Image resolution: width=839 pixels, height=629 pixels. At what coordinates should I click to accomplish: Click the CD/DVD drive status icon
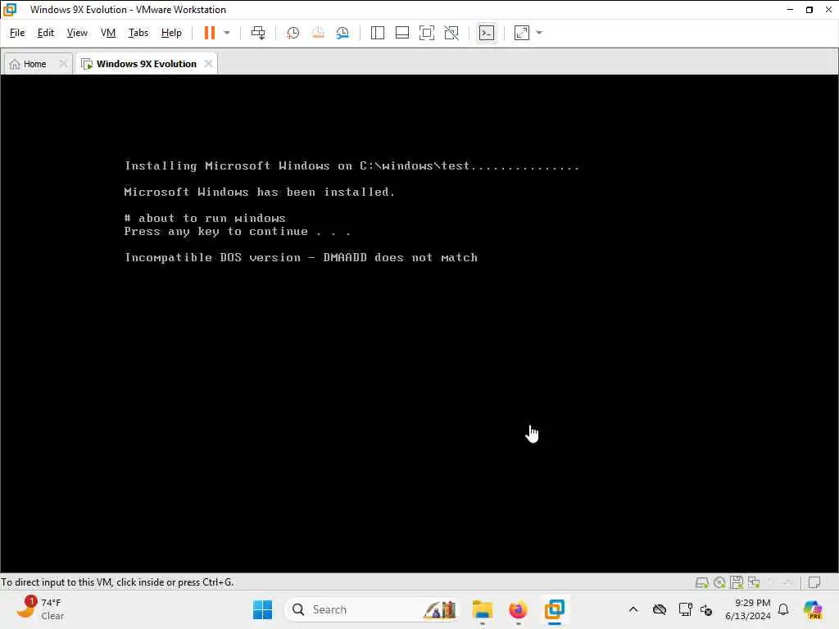[x=719, y=582]
